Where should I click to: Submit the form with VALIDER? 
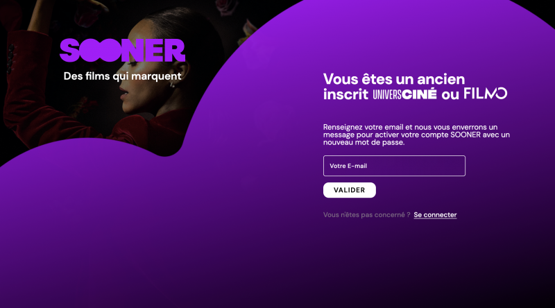click(350, 190)
